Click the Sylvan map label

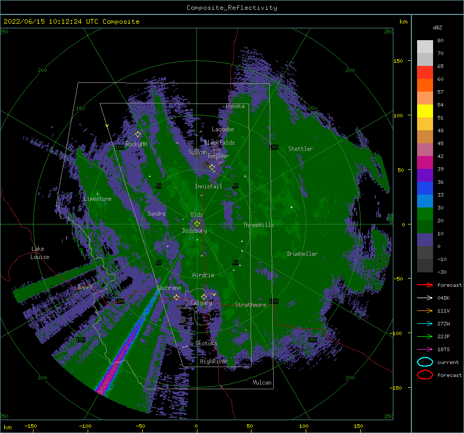pyautogui.click(x=197, y=152)
